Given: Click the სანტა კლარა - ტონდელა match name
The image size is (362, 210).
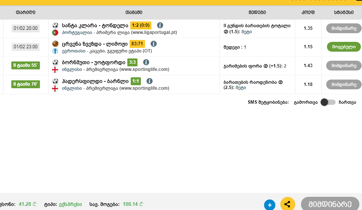Looking at the screenshot, I should pos(95,25).
